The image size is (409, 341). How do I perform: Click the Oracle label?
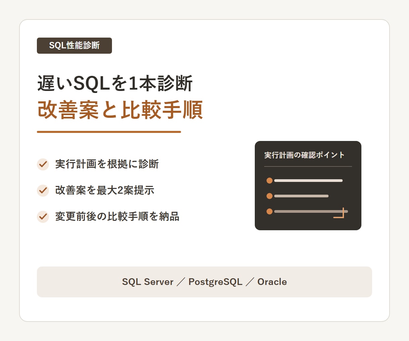272,282
